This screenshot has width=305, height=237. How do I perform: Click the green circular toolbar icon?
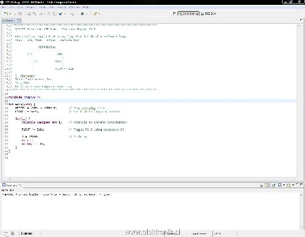82,14
